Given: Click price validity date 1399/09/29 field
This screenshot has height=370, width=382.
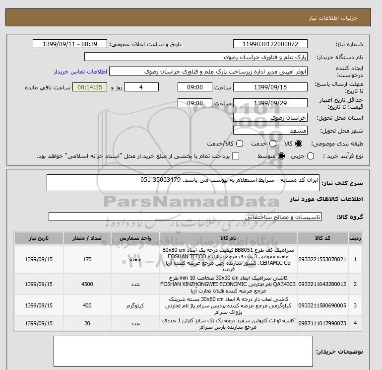Looking at the screenshot, I should coord(270,103).
